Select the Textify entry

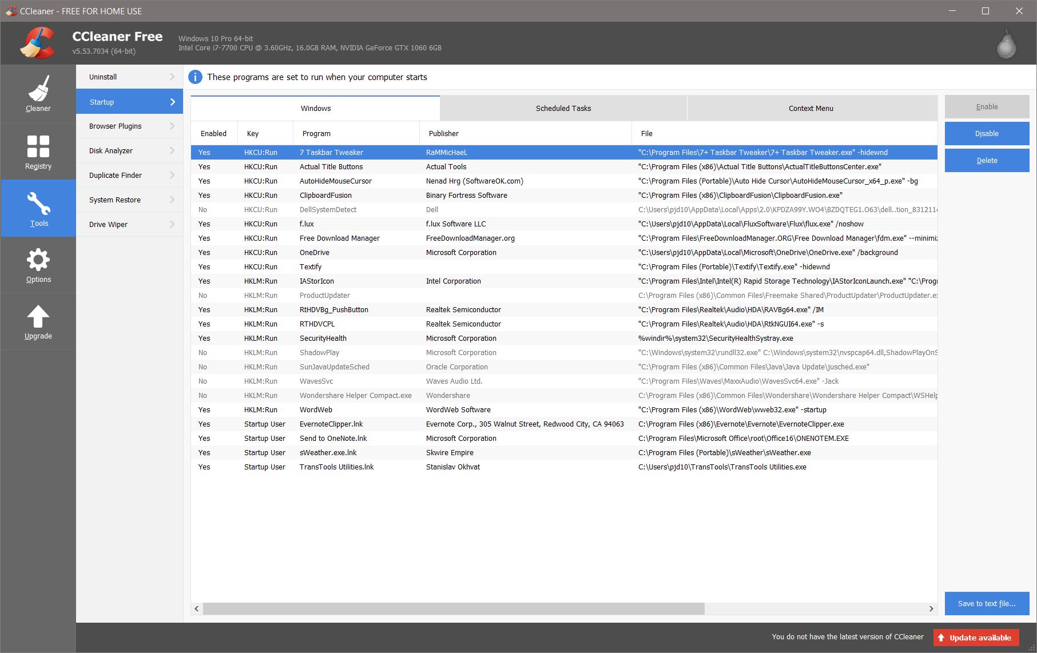click(564, 267)
